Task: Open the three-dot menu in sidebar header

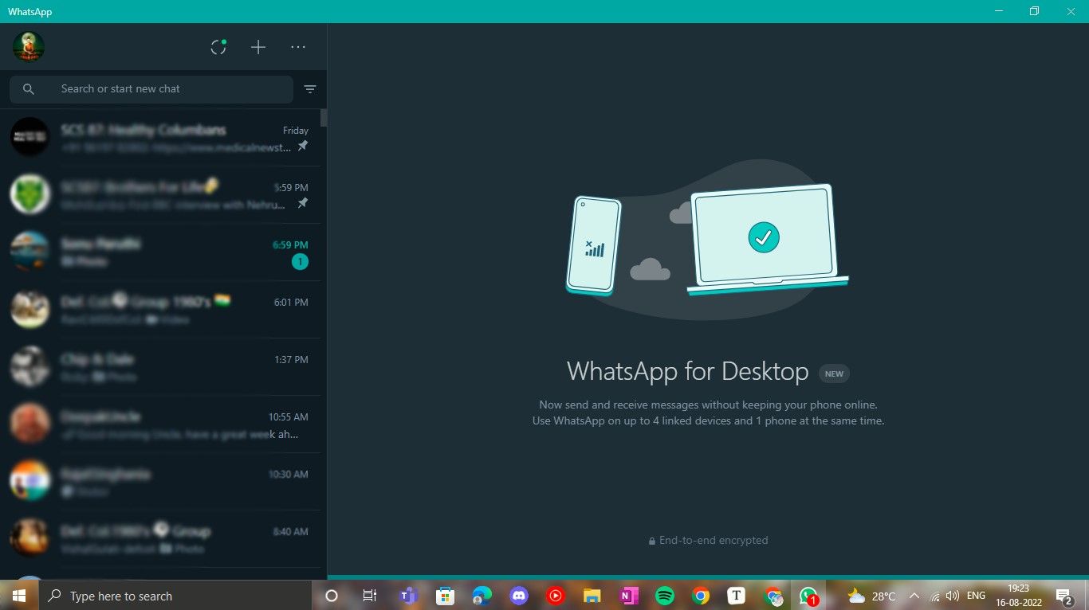Action: click(x=298, y=48)
